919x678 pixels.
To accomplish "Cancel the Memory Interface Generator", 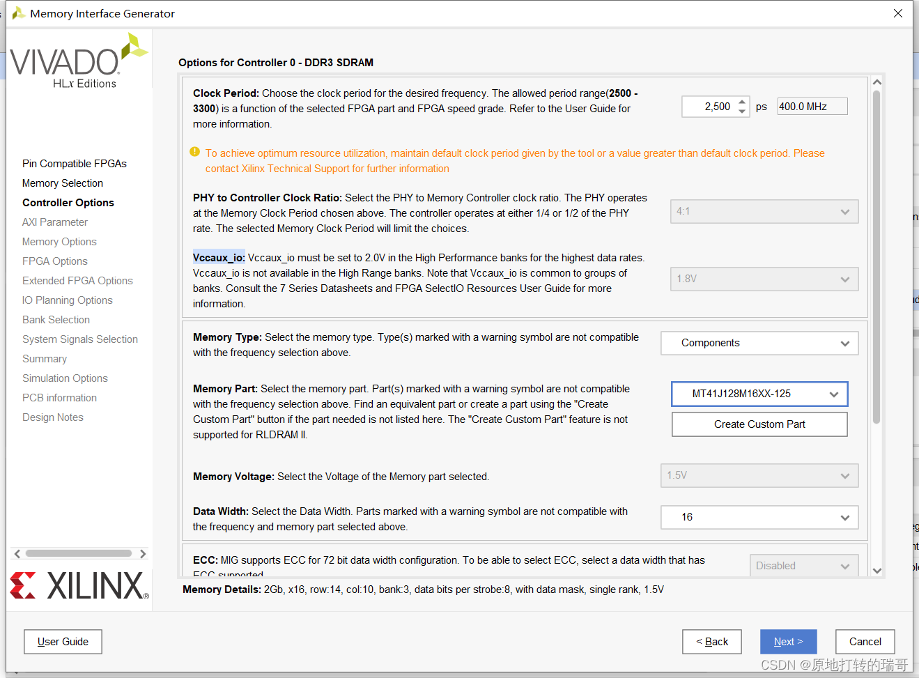I will point(865,642).
